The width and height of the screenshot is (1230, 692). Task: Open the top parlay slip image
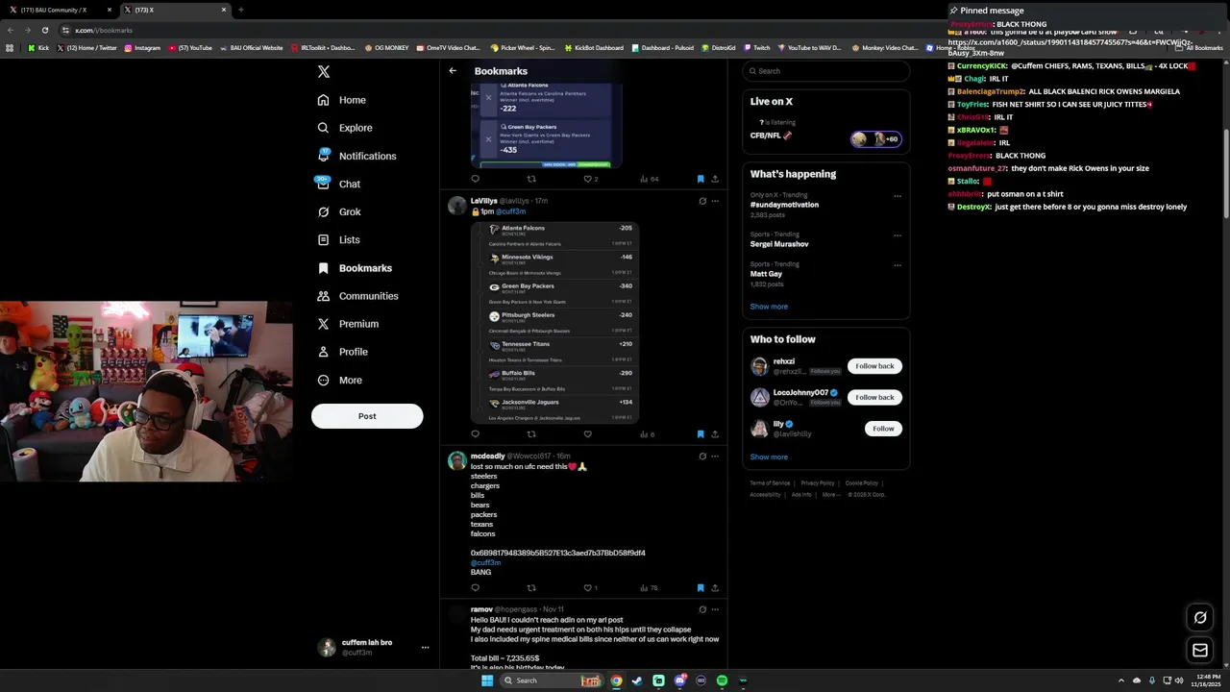click(546, 125)
